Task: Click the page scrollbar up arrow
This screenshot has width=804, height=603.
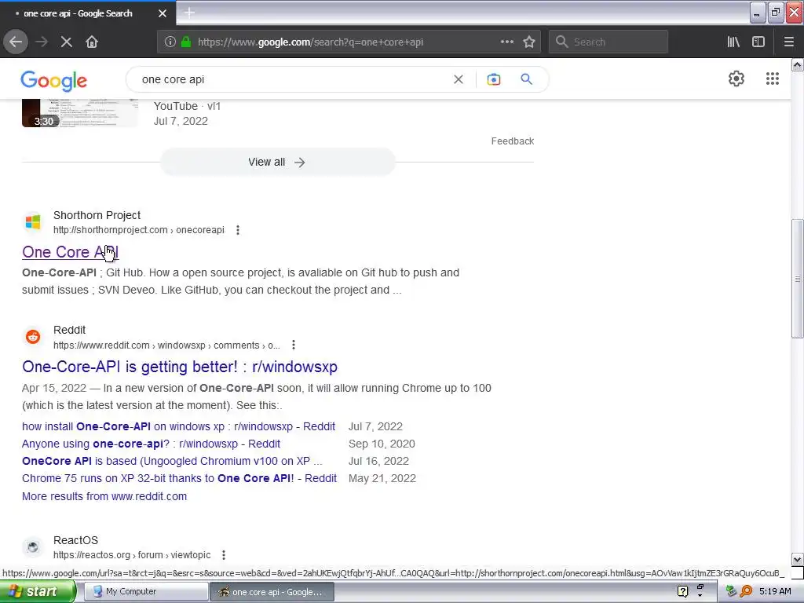Action: pos(798,64)
